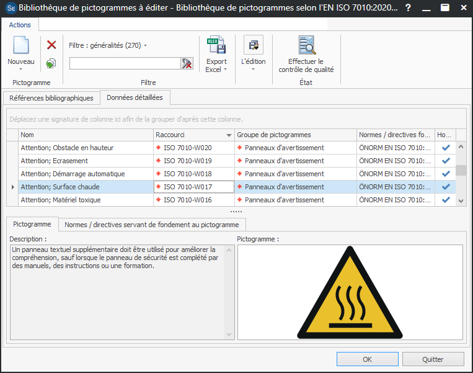
Task: Click the copy pictogram icon below delete
Action: (51, 63)
